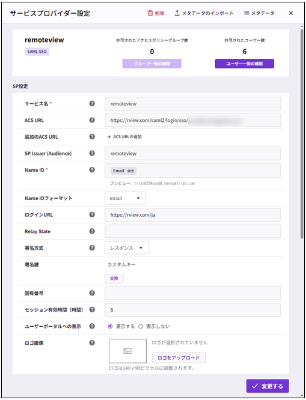Click the help icon for Name ID
306x400 pixels.
(92, 170)
